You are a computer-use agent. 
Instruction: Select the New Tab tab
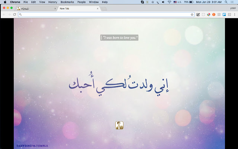click(78, 9)
